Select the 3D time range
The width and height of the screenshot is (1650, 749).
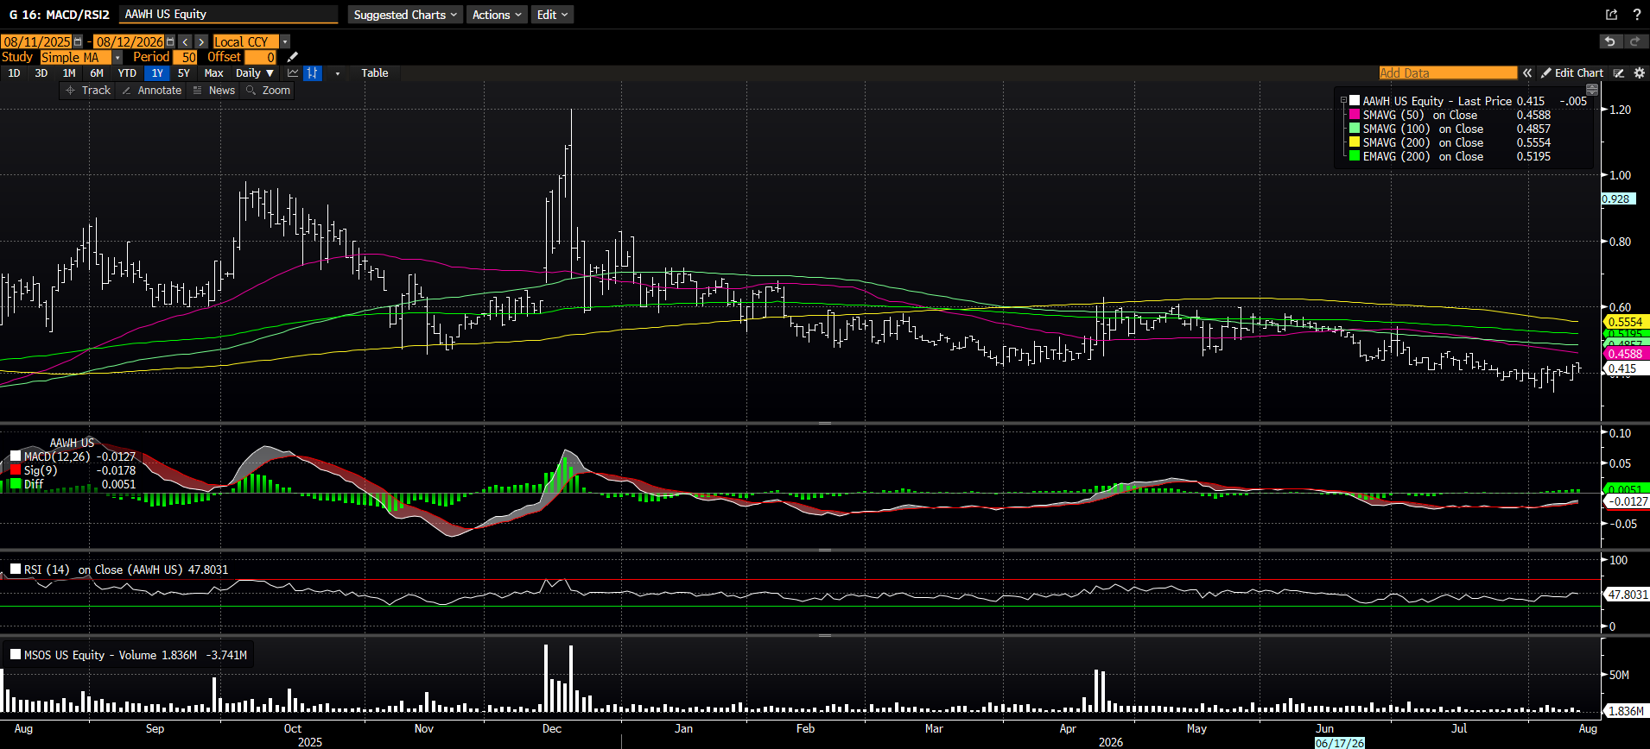(41, 73)
